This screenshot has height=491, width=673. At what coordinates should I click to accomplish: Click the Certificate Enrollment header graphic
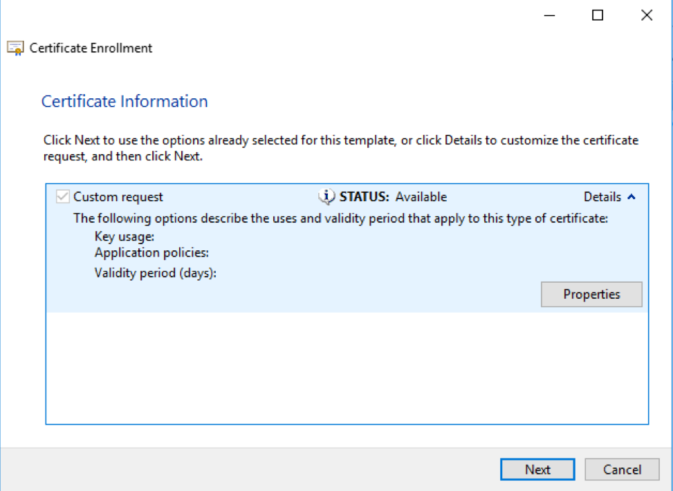(15, 48)
